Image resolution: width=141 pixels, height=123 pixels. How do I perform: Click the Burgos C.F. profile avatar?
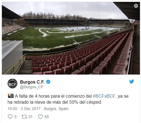pos(12,84)
